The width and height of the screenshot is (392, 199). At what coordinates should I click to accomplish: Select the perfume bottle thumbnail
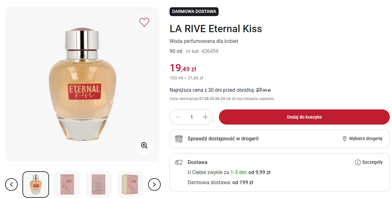(x=36, y=184)
